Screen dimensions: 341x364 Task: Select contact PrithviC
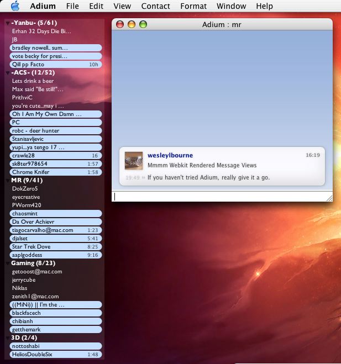coord(56,98)
